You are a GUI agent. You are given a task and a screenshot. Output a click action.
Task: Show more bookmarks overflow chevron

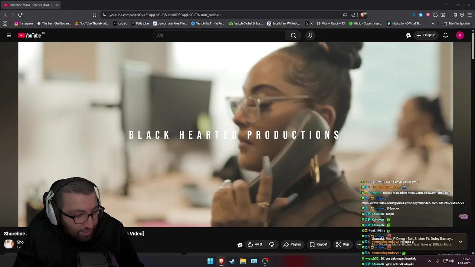click(x=433, y=23)
